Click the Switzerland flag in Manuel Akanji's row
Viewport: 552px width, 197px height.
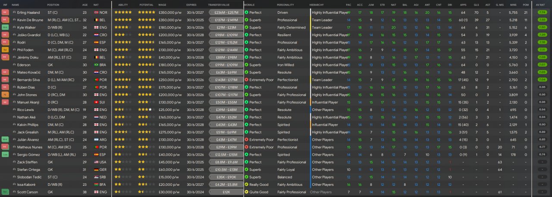(x=96, y=102)
